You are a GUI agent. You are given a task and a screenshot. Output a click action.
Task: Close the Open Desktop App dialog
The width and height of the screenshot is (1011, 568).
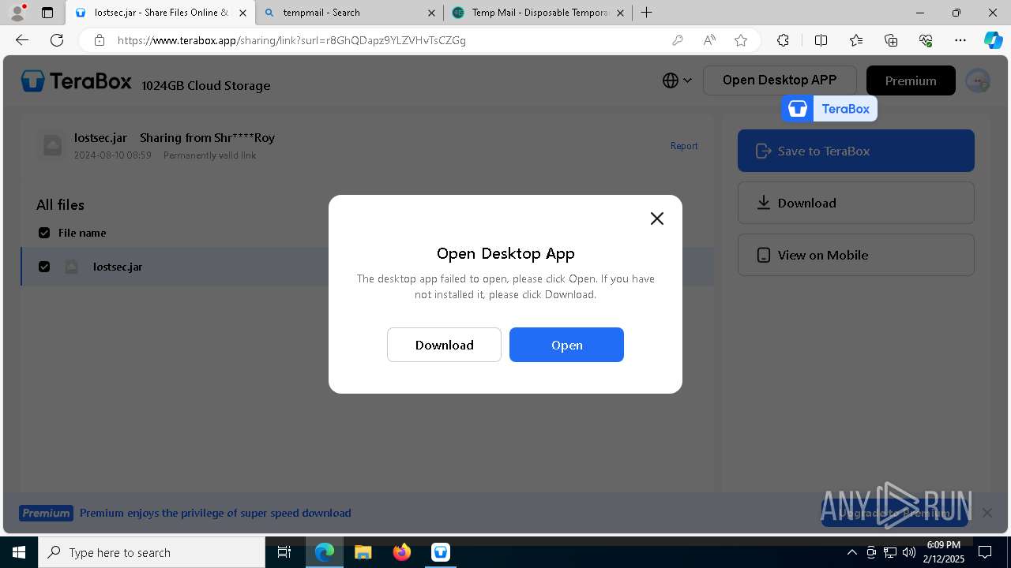tap(656, 219)
